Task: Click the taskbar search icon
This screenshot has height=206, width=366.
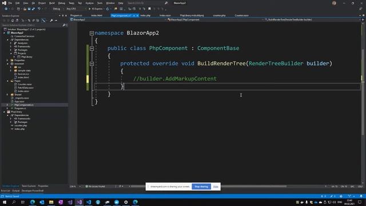Action: coord(14,202)
